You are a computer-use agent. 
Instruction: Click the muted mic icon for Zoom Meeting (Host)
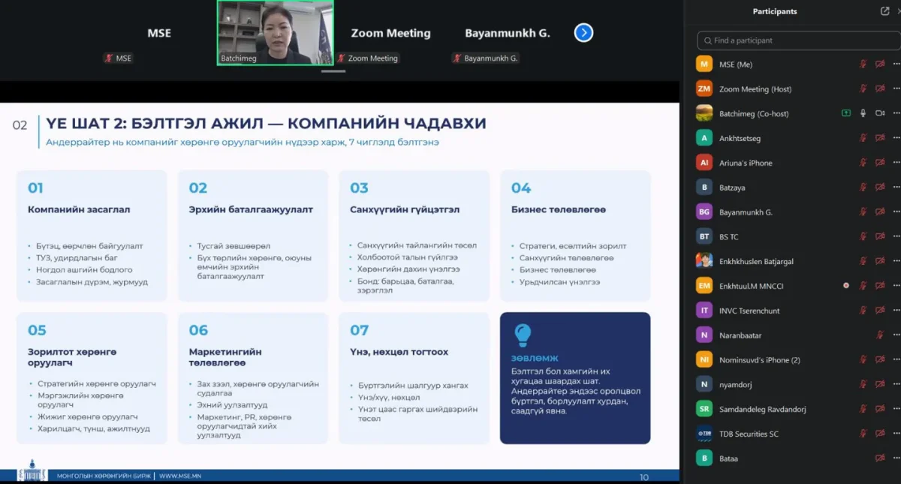click(x=863, y=89)
